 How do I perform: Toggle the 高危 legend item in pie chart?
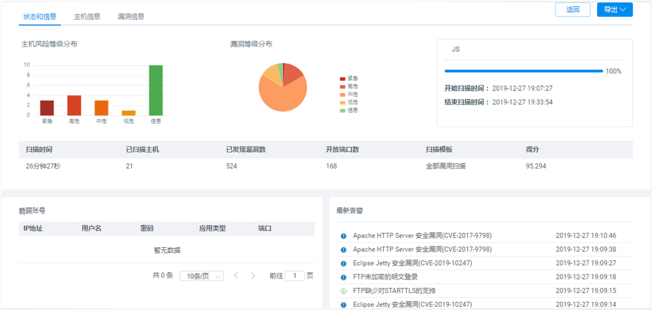pyautogui.click(x=349, y=86)
